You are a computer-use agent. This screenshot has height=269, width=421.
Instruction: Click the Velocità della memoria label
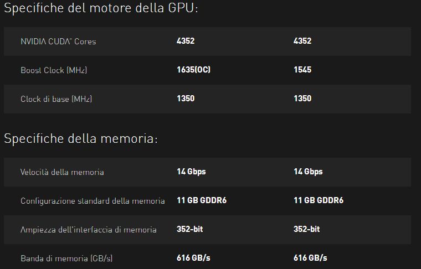pos(62,172)
